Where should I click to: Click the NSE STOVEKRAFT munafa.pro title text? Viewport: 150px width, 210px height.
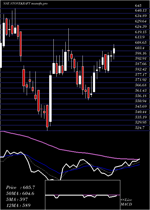[x=25, y=4]
